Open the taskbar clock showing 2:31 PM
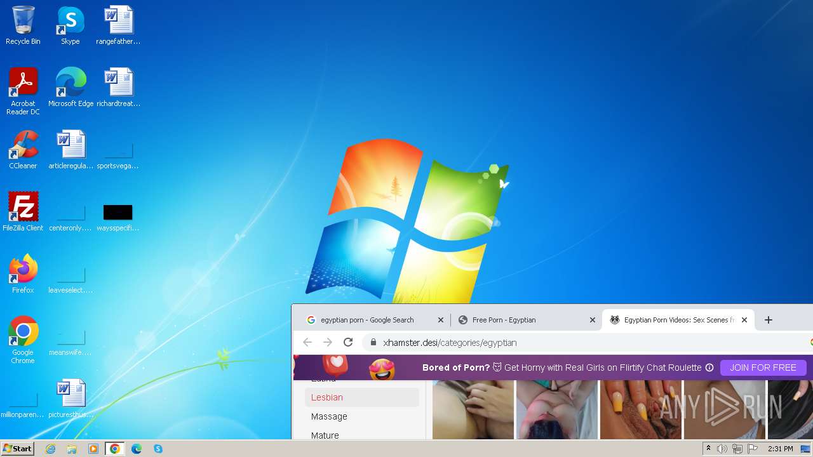This screenshot has width=813, height=457. [780, 449]
